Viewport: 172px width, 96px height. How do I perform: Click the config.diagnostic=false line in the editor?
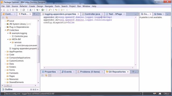(59, 22)
